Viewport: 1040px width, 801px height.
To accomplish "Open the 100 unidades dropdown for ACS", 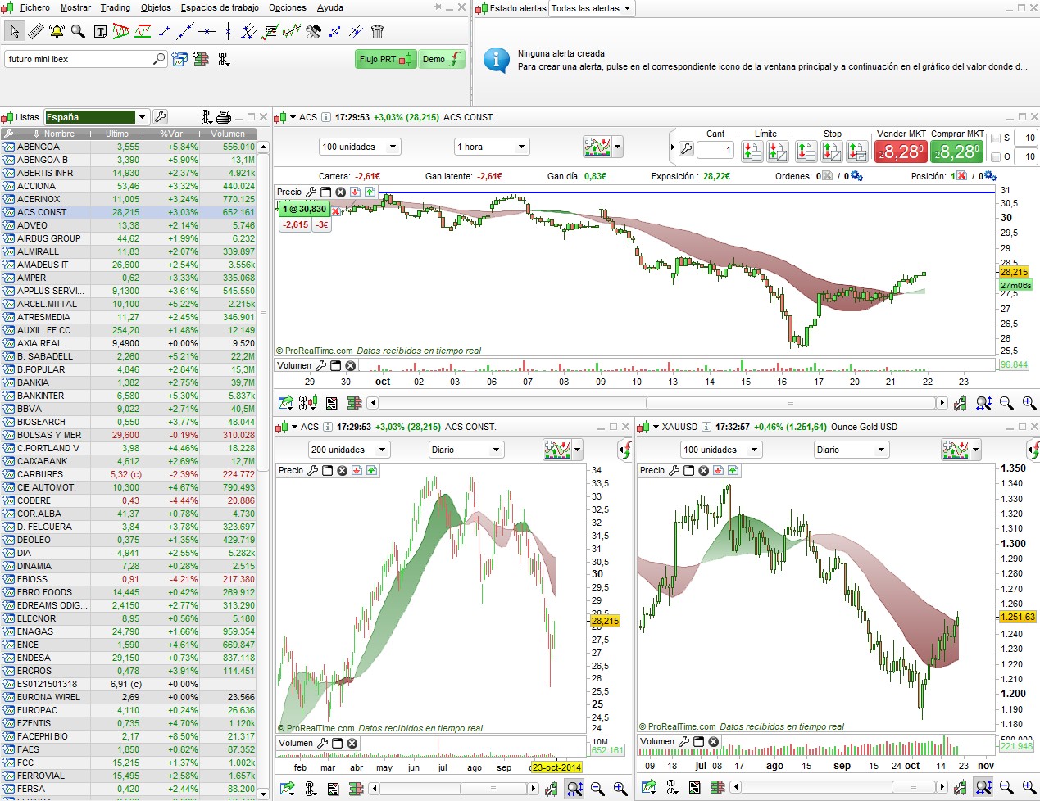I will coord(359,147).
